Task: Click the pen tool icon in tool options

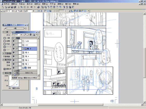Action: click(x=5, y=29)
